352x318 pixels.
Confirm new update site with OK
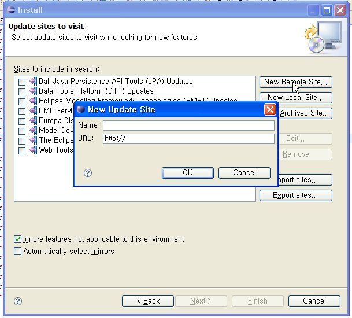[188, 173]
